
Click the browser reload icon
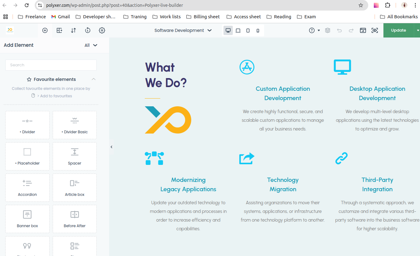(27, 5)
